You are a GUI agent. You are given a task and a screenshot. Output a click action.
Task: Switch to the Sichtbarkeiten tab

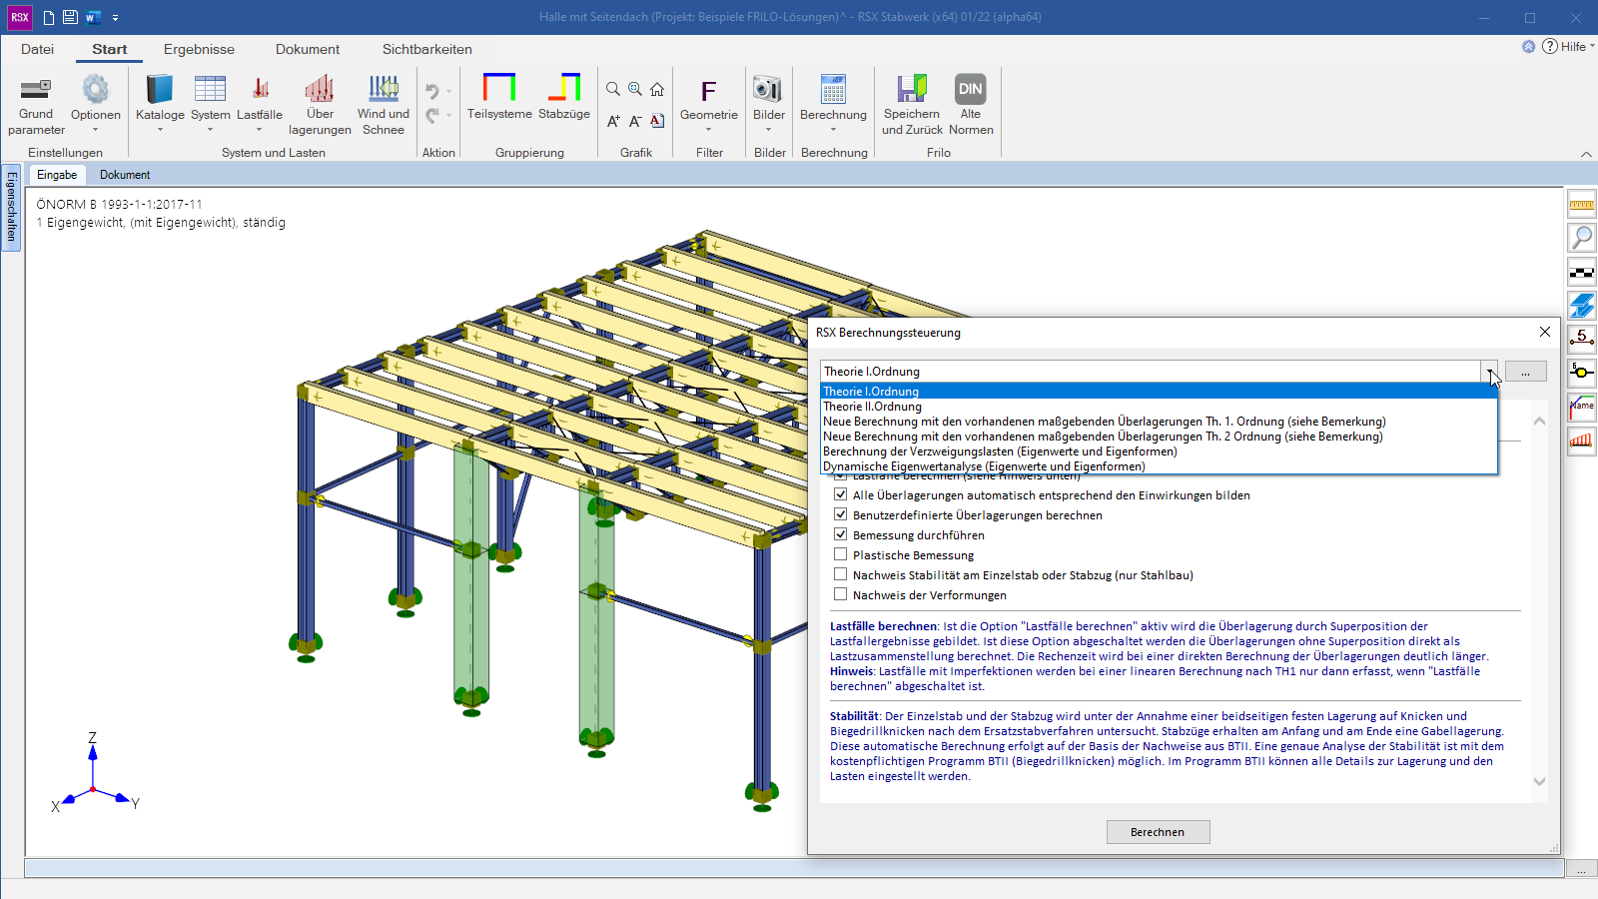[x=427, y=49]
